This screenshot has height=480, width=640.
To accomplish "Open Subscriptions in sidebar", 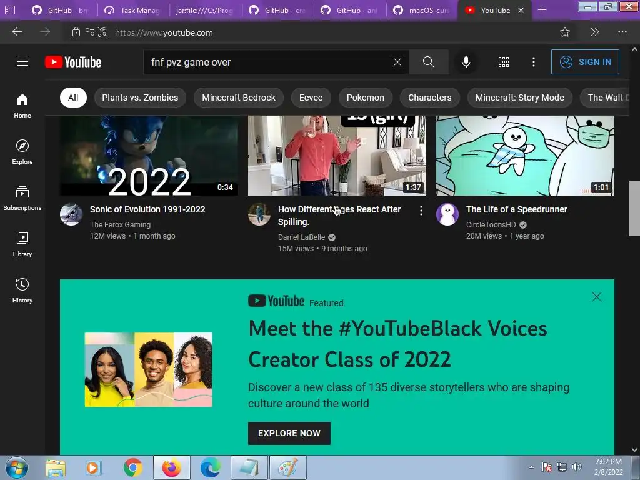I will (22, 198).
